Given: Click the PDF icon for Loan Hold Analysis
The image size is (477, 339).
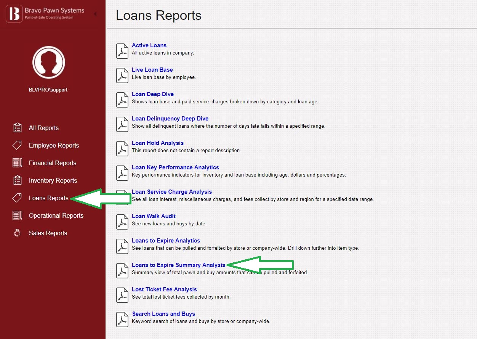Looking at the screenshot, I should (122, 149).
